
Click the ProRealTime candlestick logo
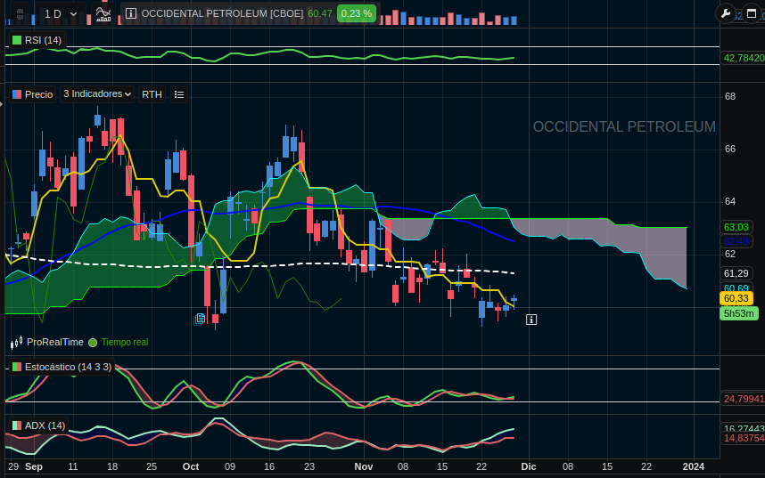click(17, 342)
